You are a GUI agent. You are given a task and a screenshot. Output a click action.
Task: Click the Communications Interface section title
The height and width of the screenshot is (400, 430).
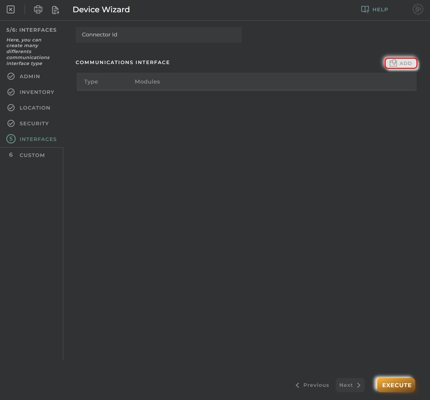coord(123,62)
